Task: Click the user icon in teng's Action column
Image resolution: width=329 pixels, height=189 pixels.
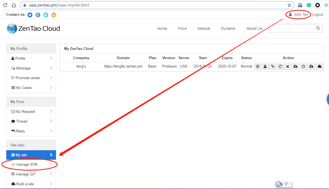Action: point(265,66)
